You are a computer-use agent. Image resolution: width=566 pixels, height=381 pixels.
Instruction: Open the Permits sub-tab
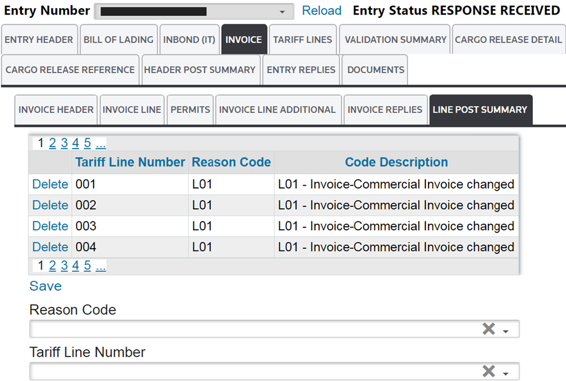(x=190, y=110)
